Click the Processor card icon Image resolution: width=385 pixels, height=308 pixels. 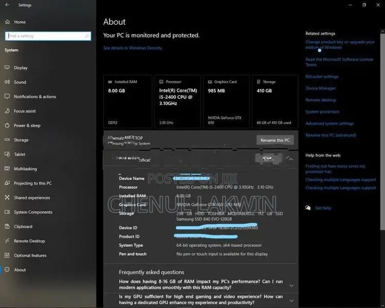161,82
